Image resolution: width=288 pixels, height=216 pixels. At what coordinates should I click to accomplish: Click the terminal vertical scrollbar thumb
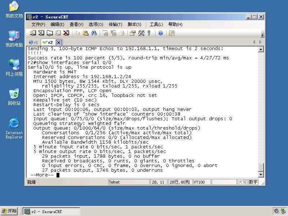click(261, 167)
